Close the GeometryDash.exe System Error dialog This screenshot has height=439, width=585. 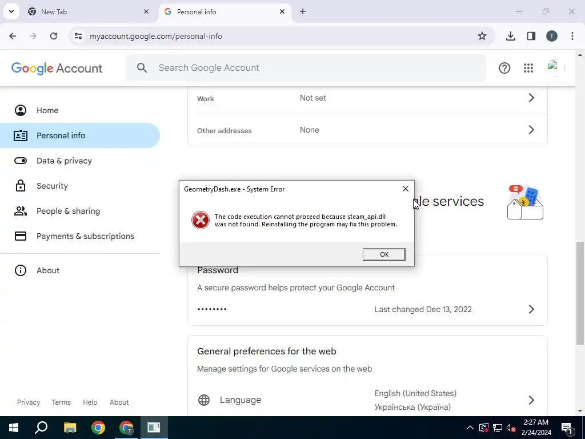pos(406,189)
